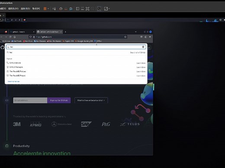This screenshot has height=168, width=225.
Task: Open Firefox hamburger application menu
Action: click(150, 37)
